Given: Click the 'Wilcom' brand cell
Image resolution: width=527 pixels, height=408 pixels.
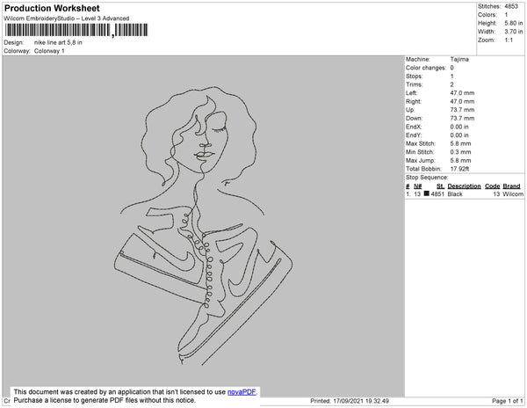Looking at the screenshot, I should [x=513, y=194].
